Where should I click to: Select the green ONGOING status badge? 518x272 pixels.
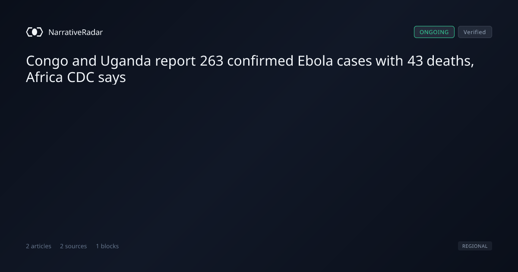pyautogui.click(x=434, y=32)
